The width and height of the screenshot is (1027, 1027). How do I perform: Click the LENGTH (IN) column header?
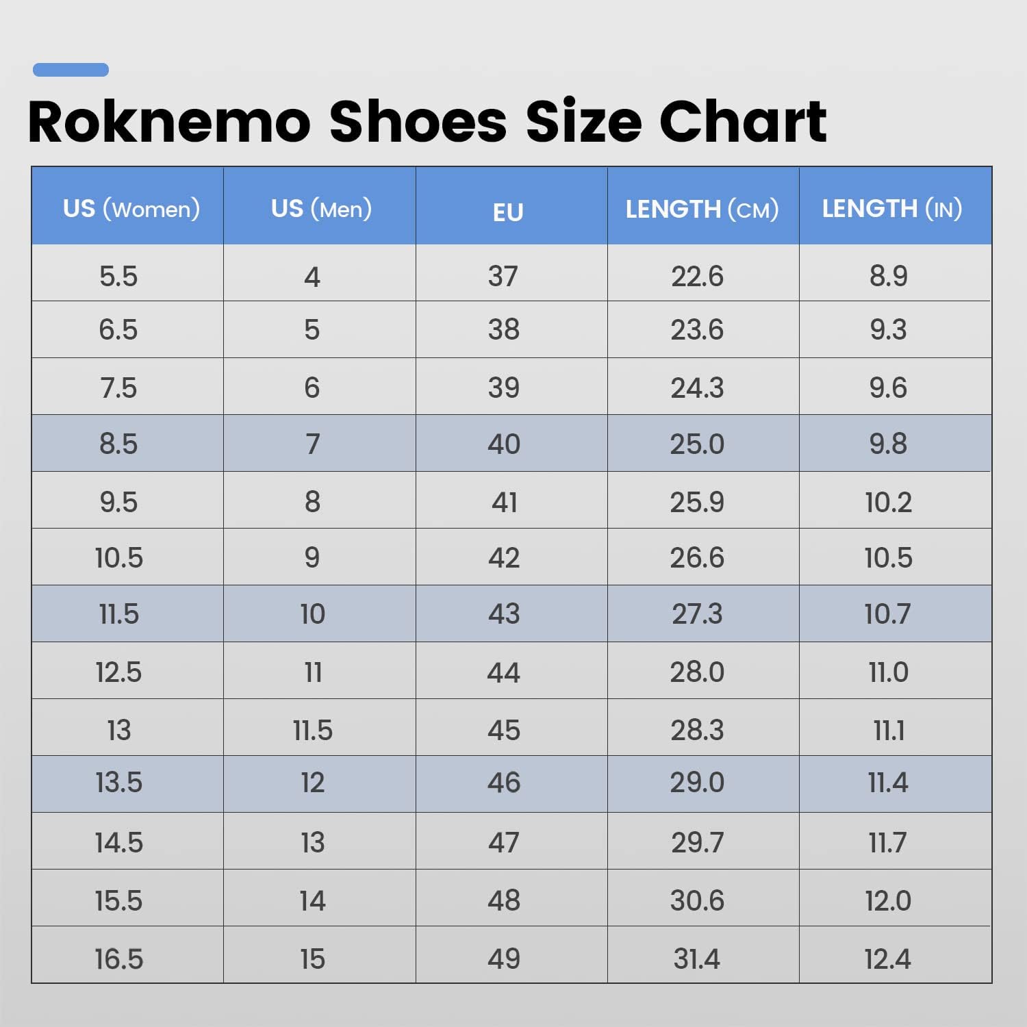(891, 208)
